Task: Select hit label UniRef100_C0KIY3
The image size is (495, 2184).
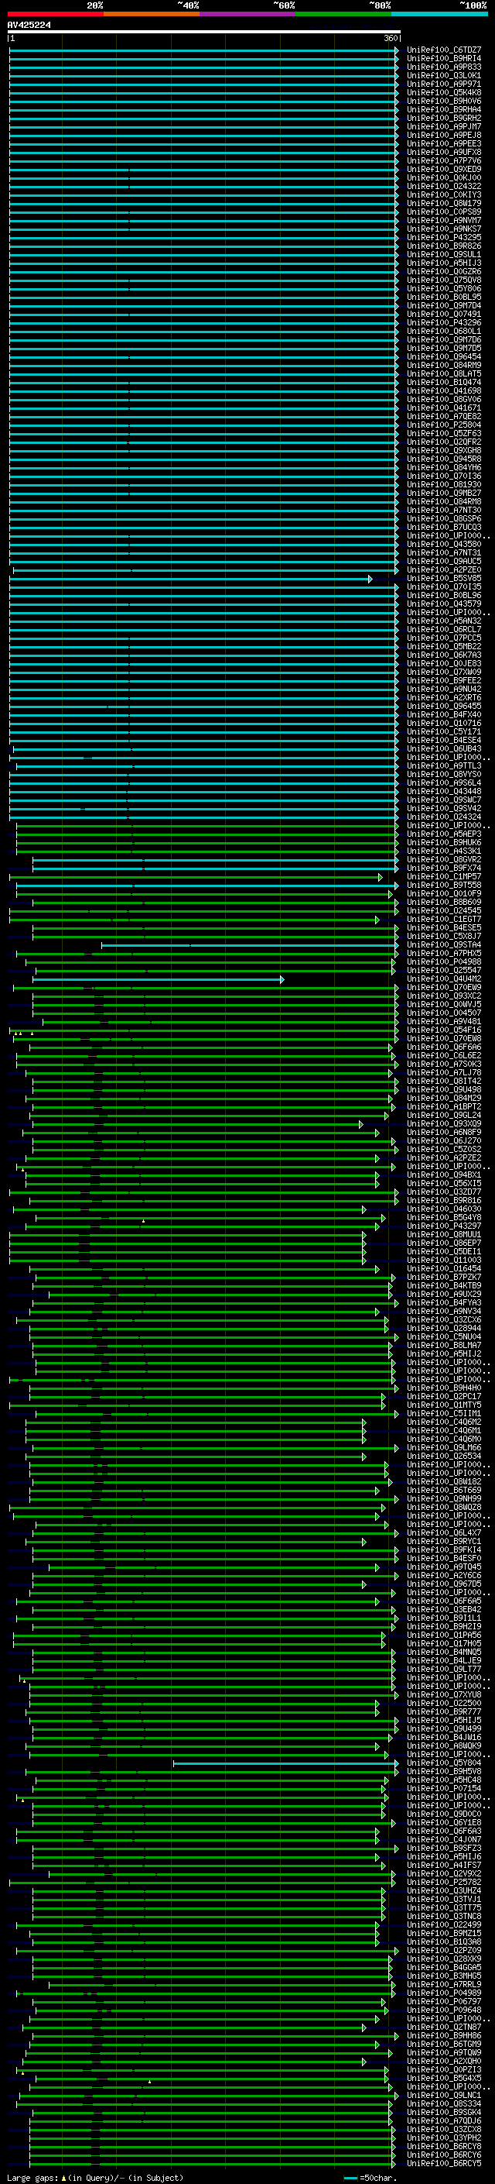Action: point(444,195)
